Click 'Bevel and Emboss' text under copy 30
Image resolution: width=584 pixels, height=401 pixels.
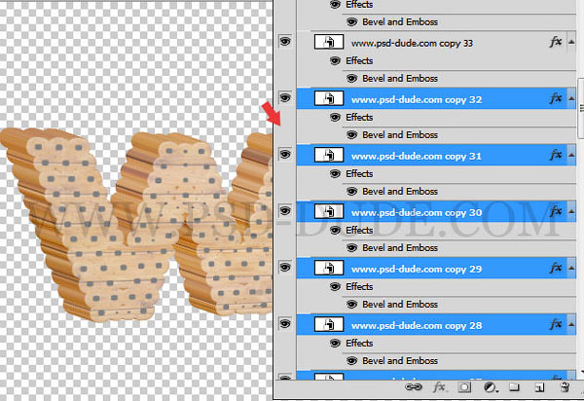(400, 248)
